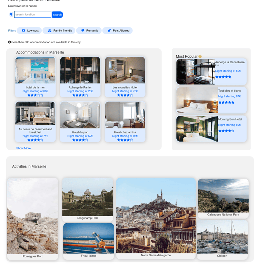The height and width of the screenshot is (268, 265).
Task: Click the star rating of Les mouettes Hotel
Action: 125,95
